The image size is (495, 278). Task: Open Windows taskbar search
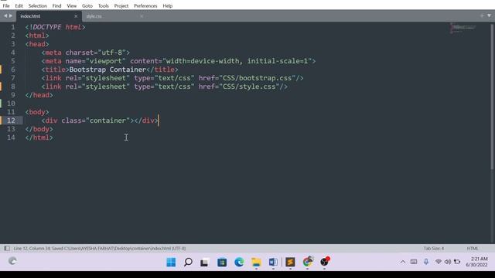(x=188, y=262)
